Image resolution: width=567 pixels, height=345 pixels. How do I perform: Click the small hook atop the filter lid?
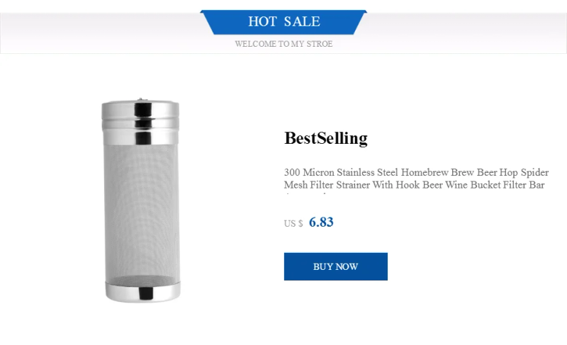pos(140,100)
